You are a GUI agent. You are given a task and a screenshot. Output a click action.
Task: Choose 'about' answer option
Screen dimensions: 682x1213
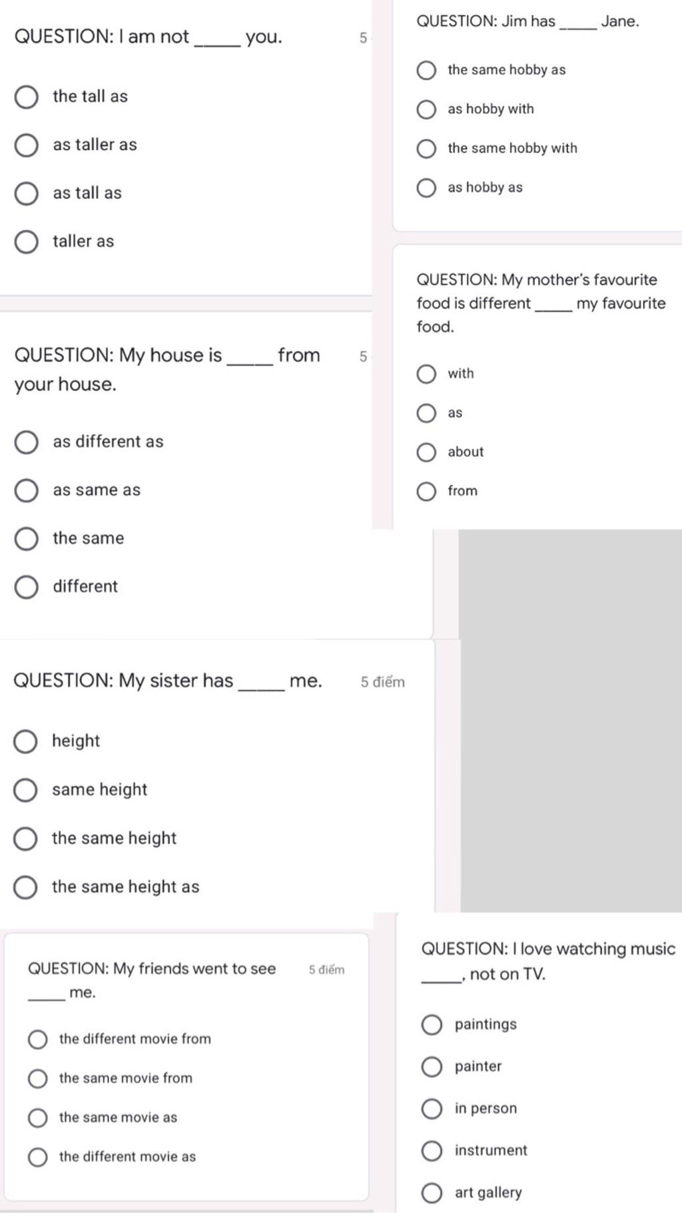pos(426,452)
